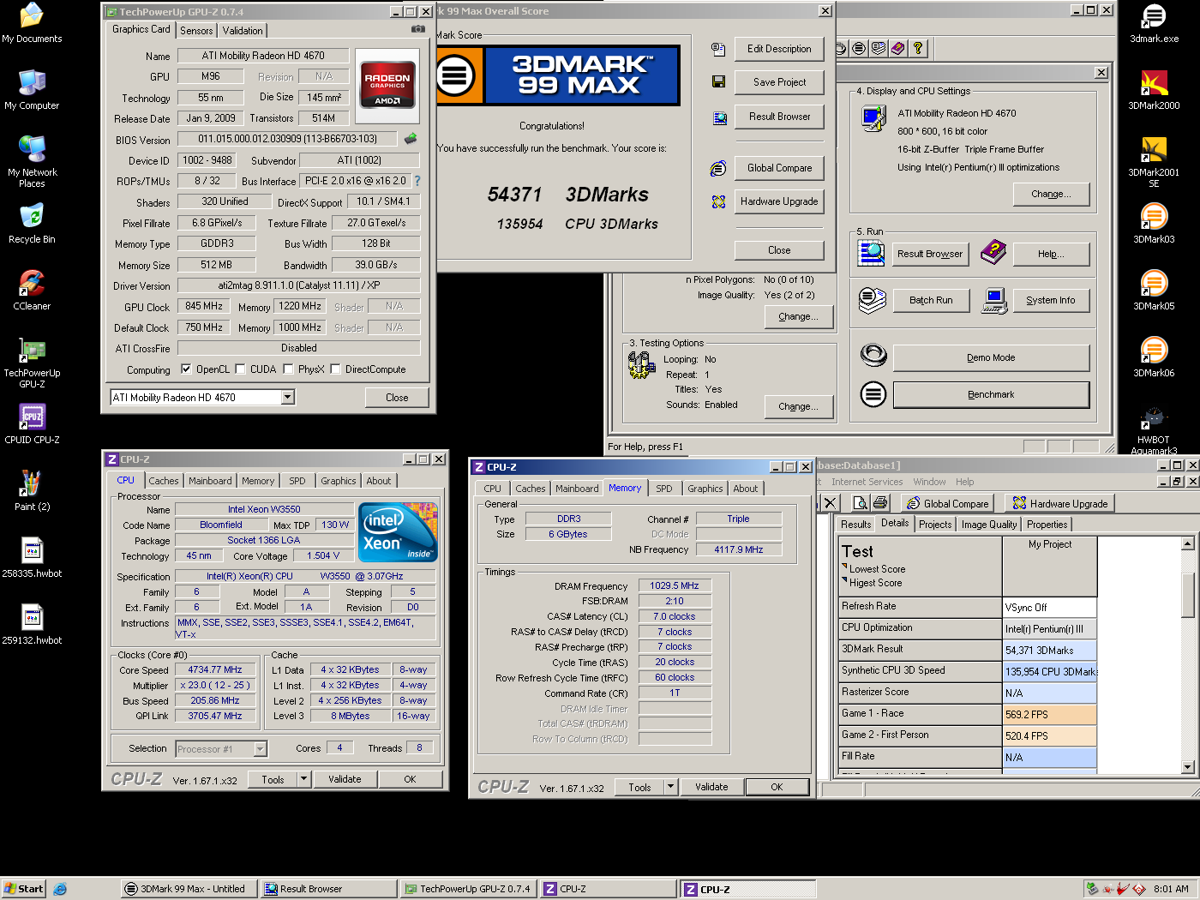Click the Bus Interface question mark icon
1200x900 pixels.
pos(417,181)
